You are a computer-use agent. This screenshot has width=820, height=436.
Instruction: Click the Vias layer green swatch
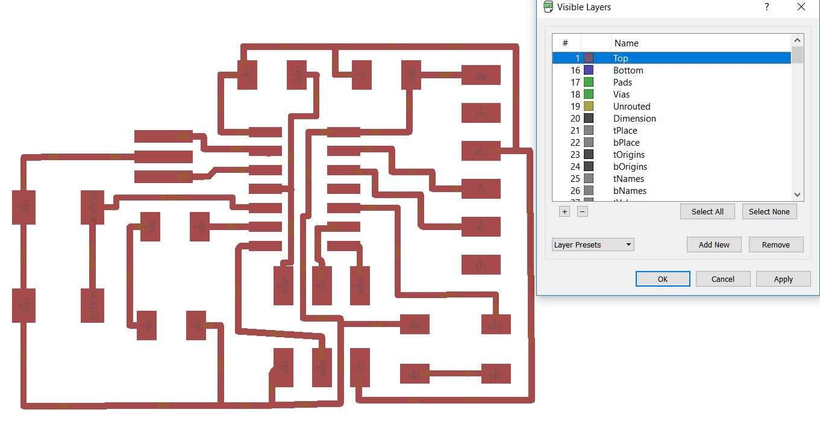coord(589,94)
